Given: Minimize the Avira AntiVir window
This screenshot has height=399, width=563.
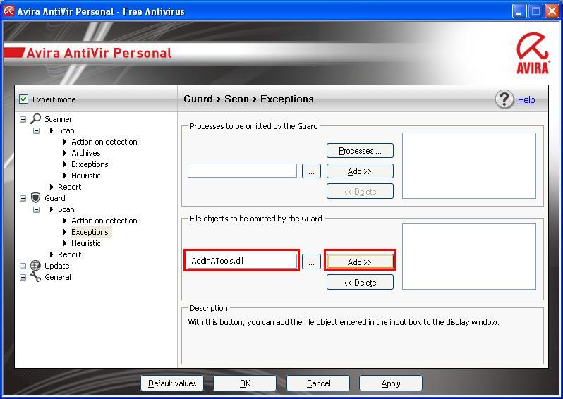Looking at the screenshot, I should point(519,11).
